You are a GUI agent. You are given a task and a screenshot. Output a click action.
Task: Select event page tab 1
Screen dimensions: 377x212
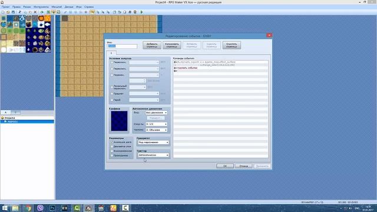111,53
